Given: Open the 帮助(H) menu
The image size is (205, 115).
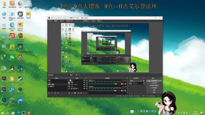Looking at the screenshot, I should tap(99, 21).
